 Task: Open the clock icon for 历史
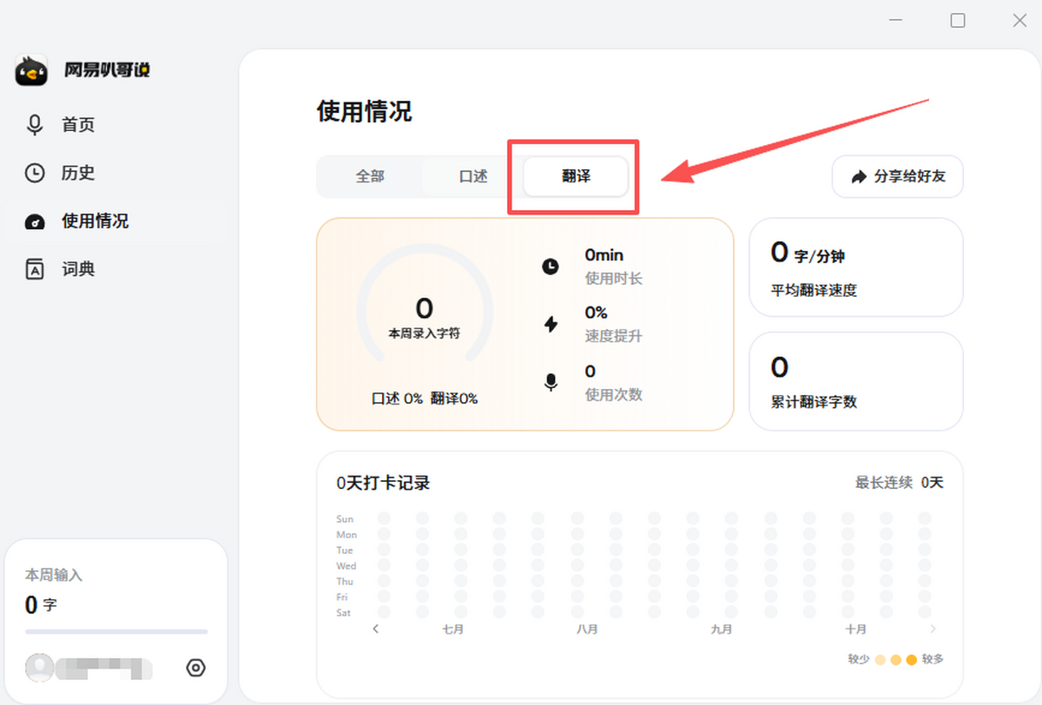pos(34,173)
